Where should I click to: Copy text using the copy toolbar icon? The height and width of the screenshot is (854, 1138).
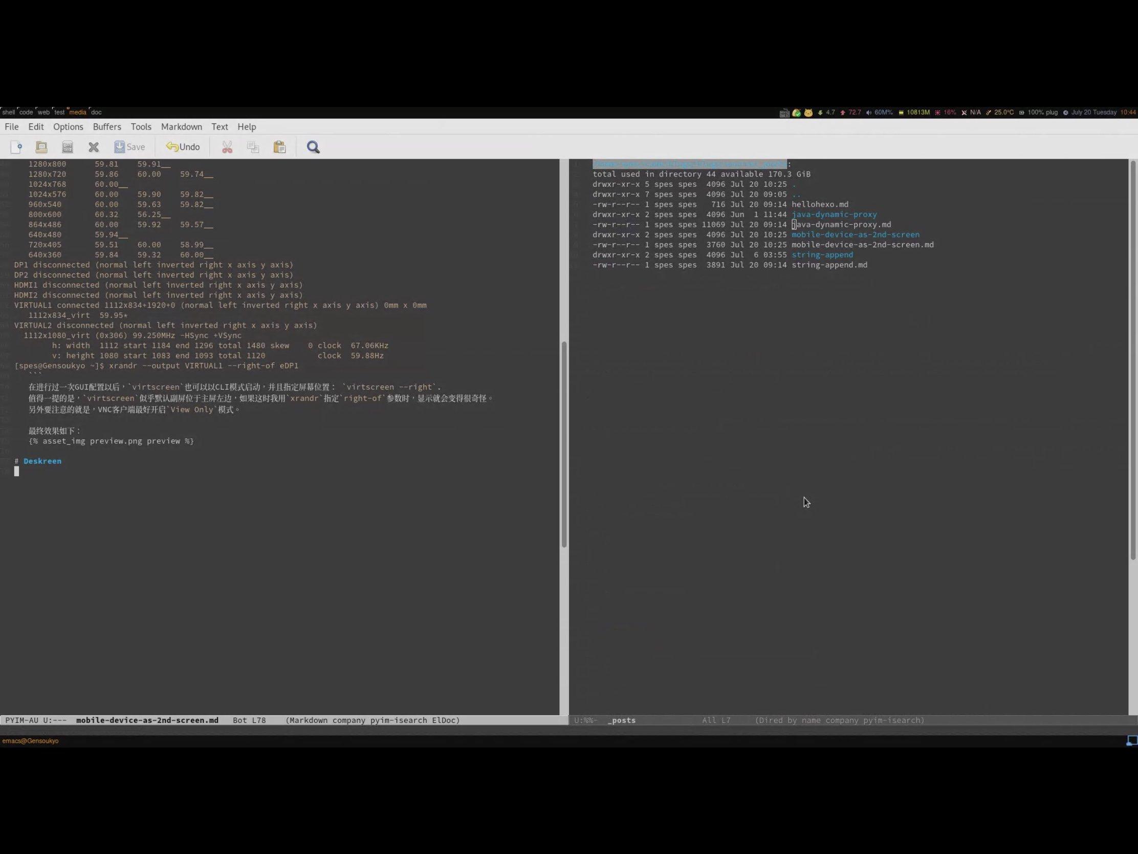(253, 147)
